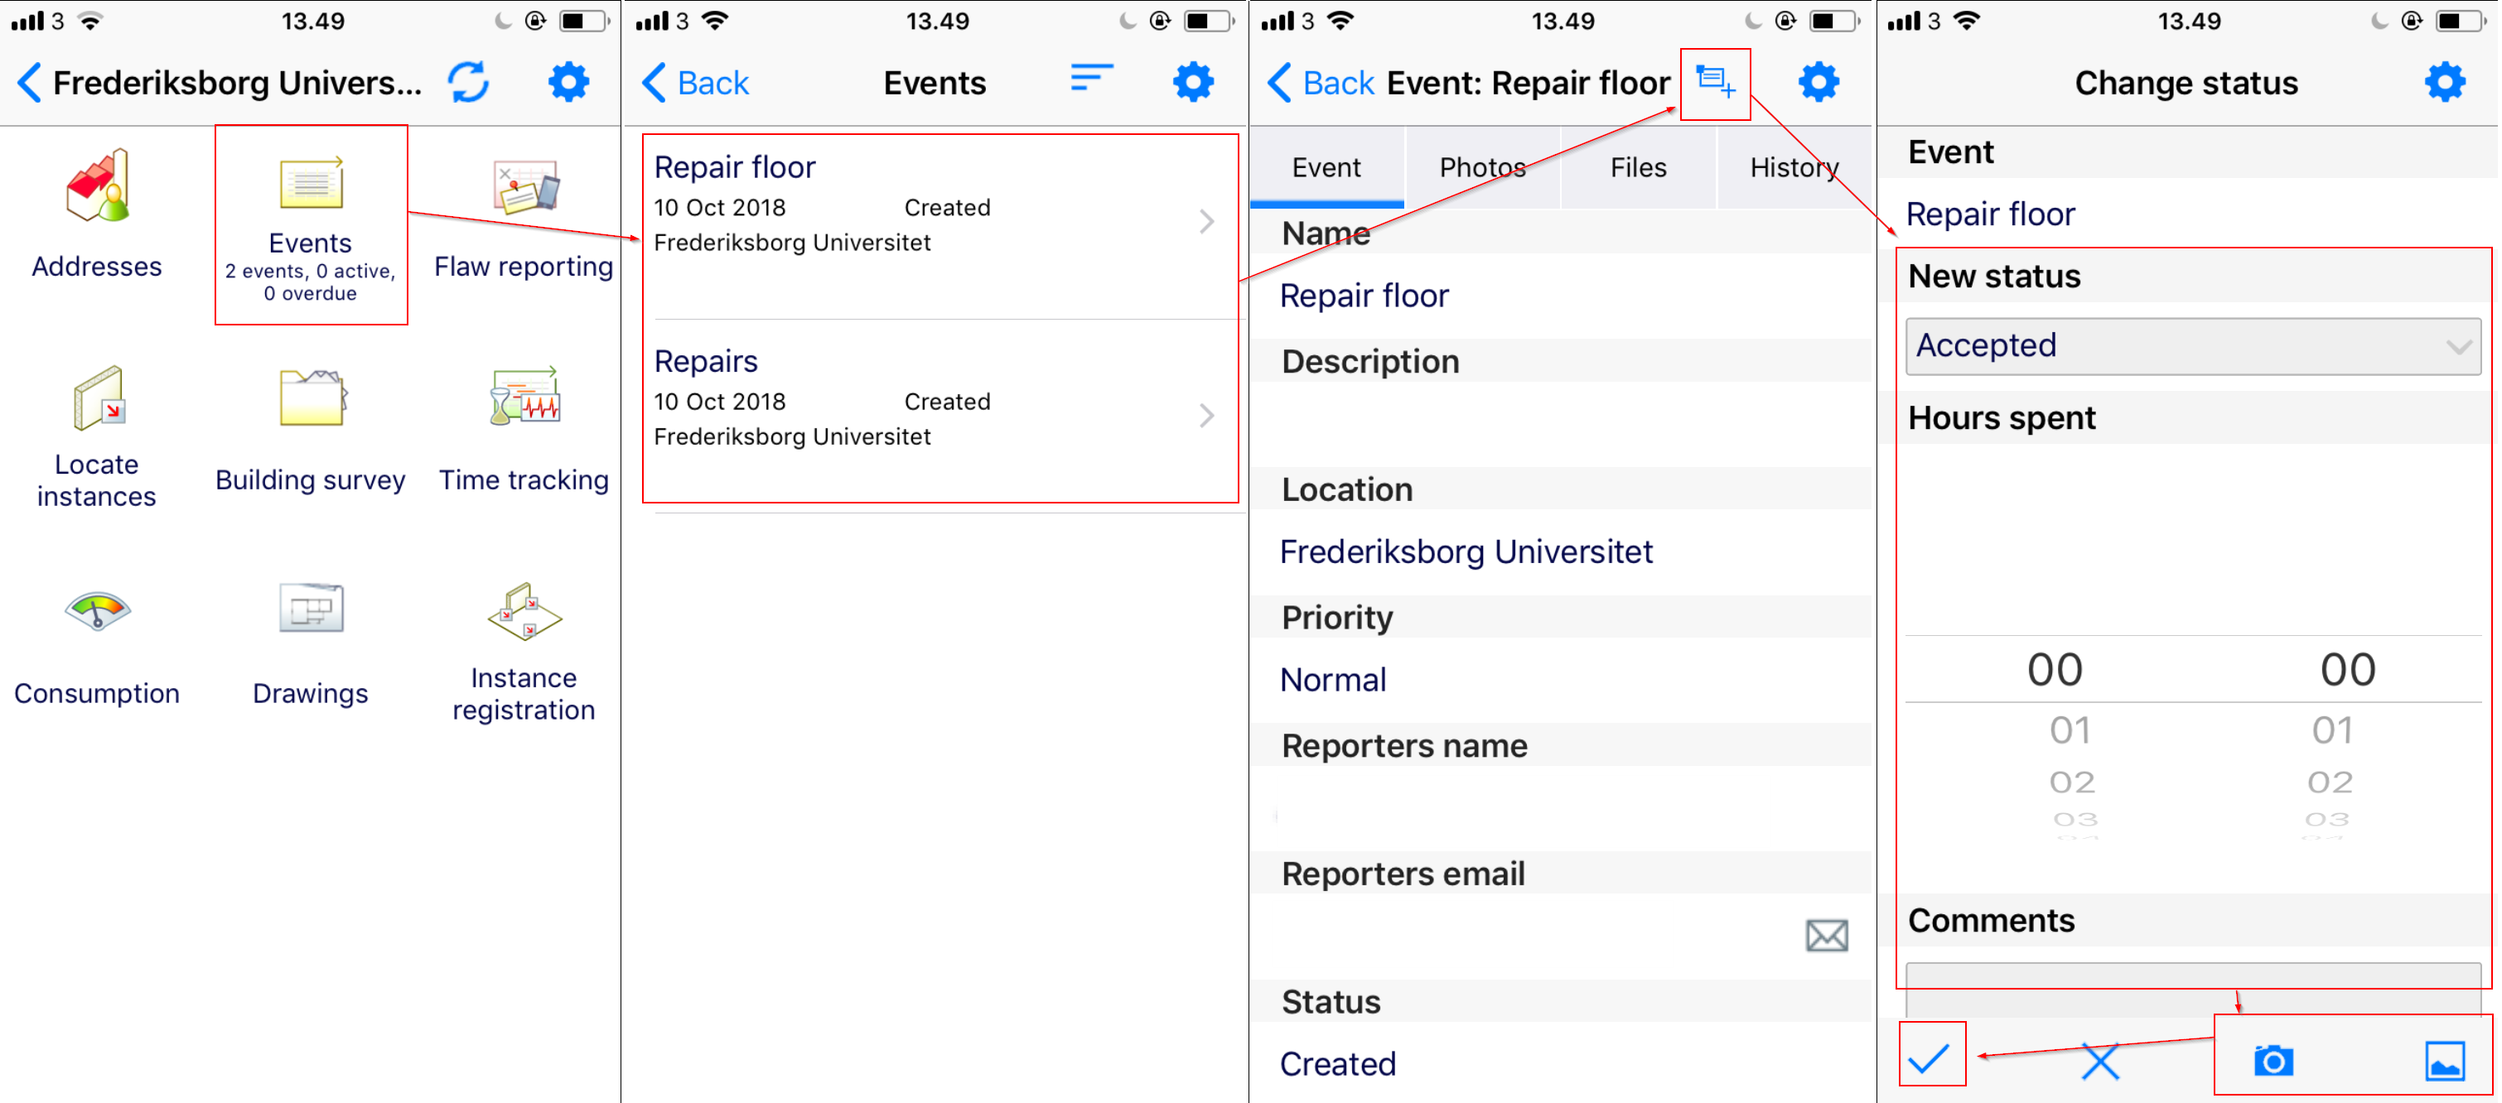2502x1103 pixels.
Task: Select 01 in hours picker wheel
Action: pyautogui.click(x=2070, y=730)
